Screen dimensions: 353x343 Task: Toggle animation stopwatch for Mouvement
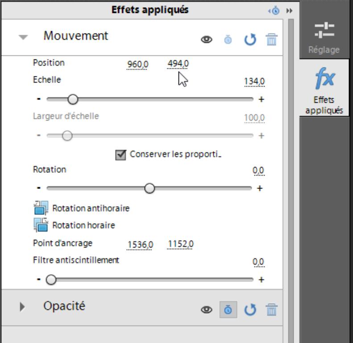point(228,40)
